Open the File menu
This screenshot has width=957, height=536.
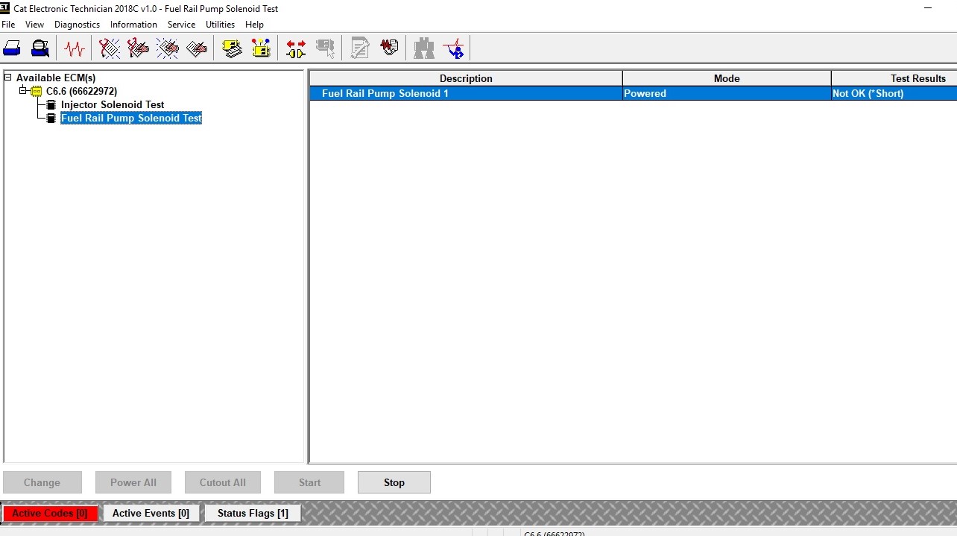(x=8, y=25)
